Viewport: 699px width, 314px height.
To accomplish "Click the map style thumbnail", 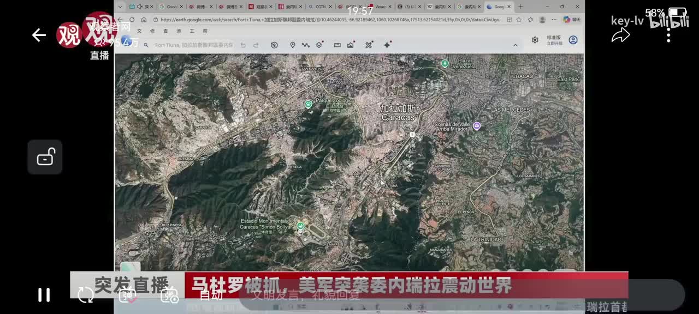I will pos(131,267).
